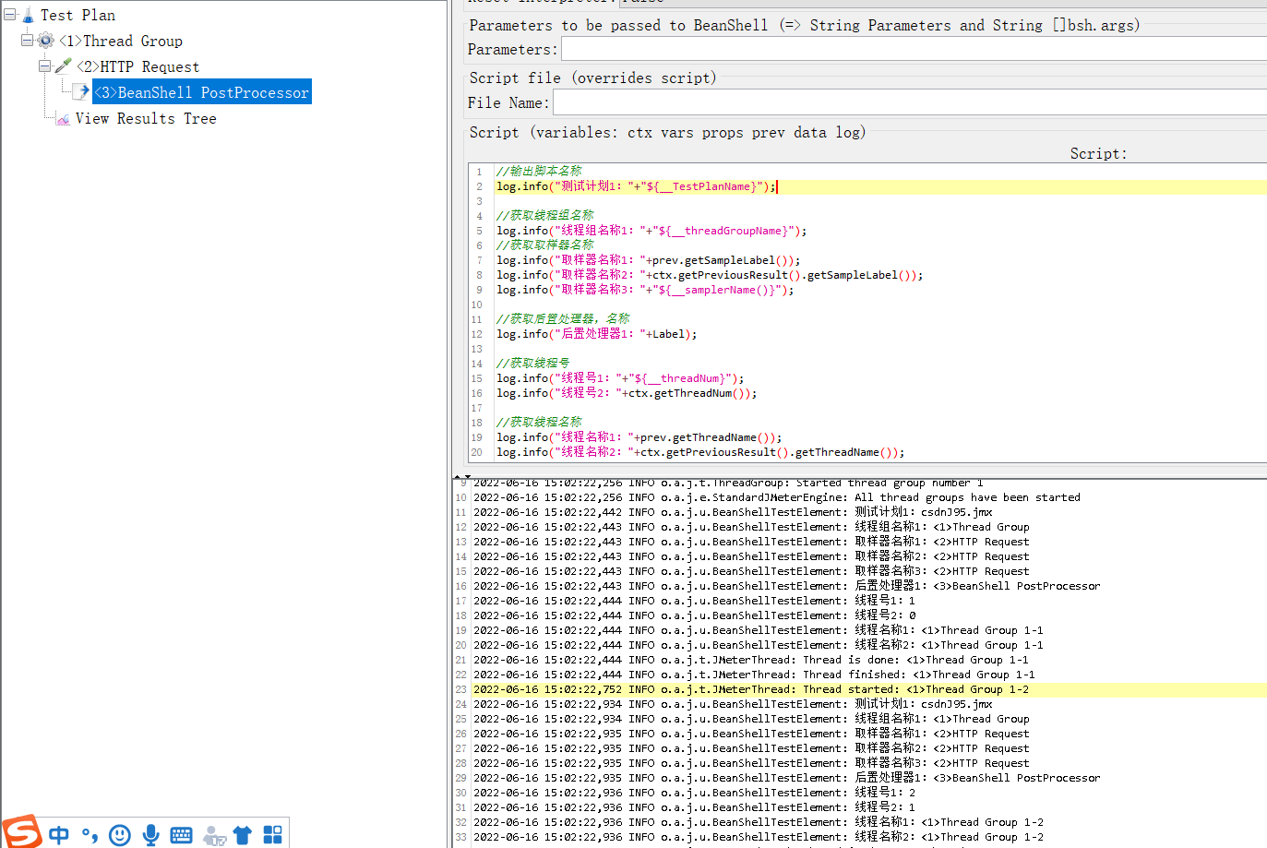This screenshot has width=1267, height=848.
Task: Click script line containing '${__samplerName()}'
Action: 645,290
